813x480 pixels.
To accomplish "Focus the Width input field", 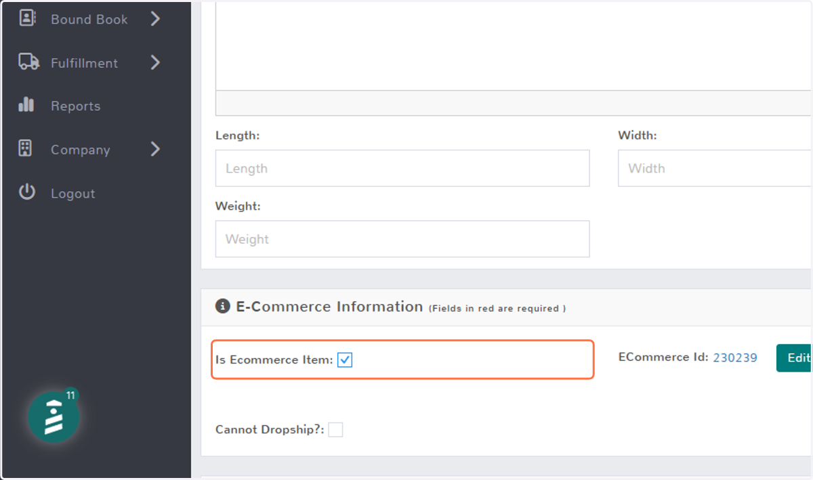I will (715, 168).
